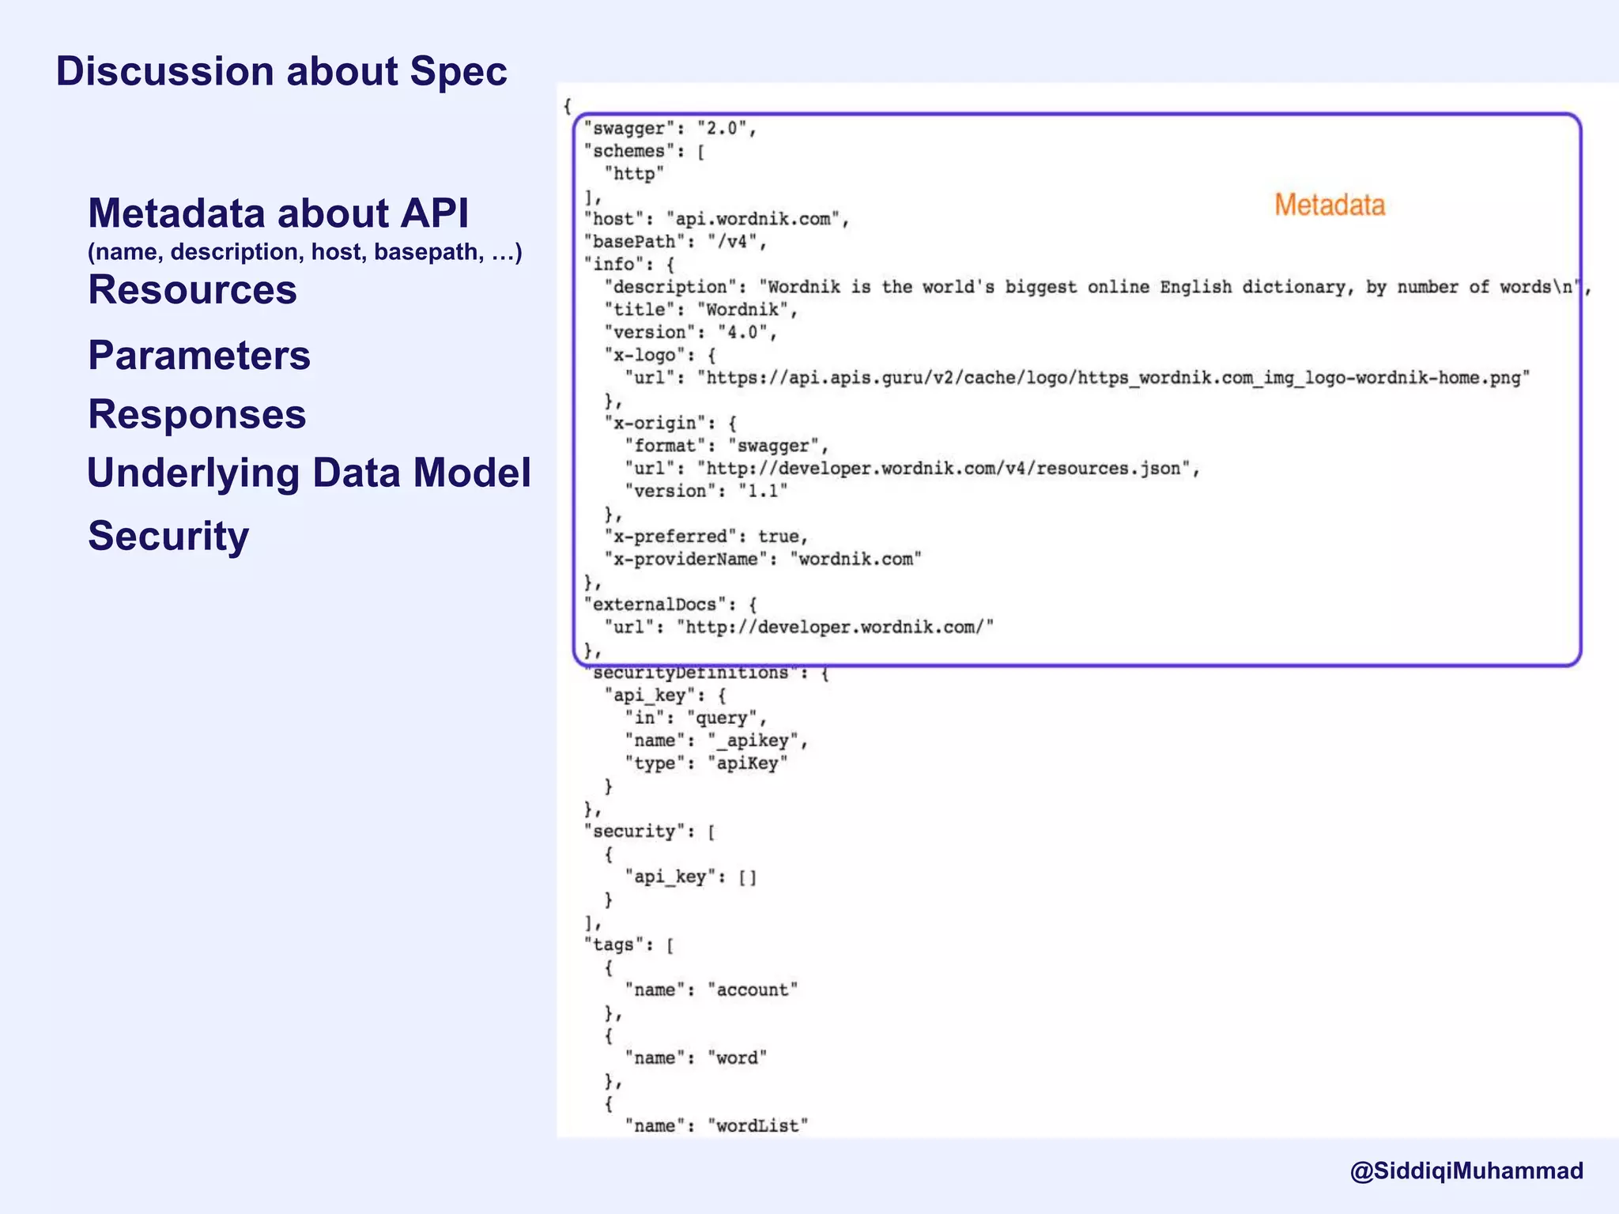Screen dimensions: 1619x1214
Task: Click the @SiddiqiMuhammad Twitter handle
Action: click(x=1466, y=1171)
